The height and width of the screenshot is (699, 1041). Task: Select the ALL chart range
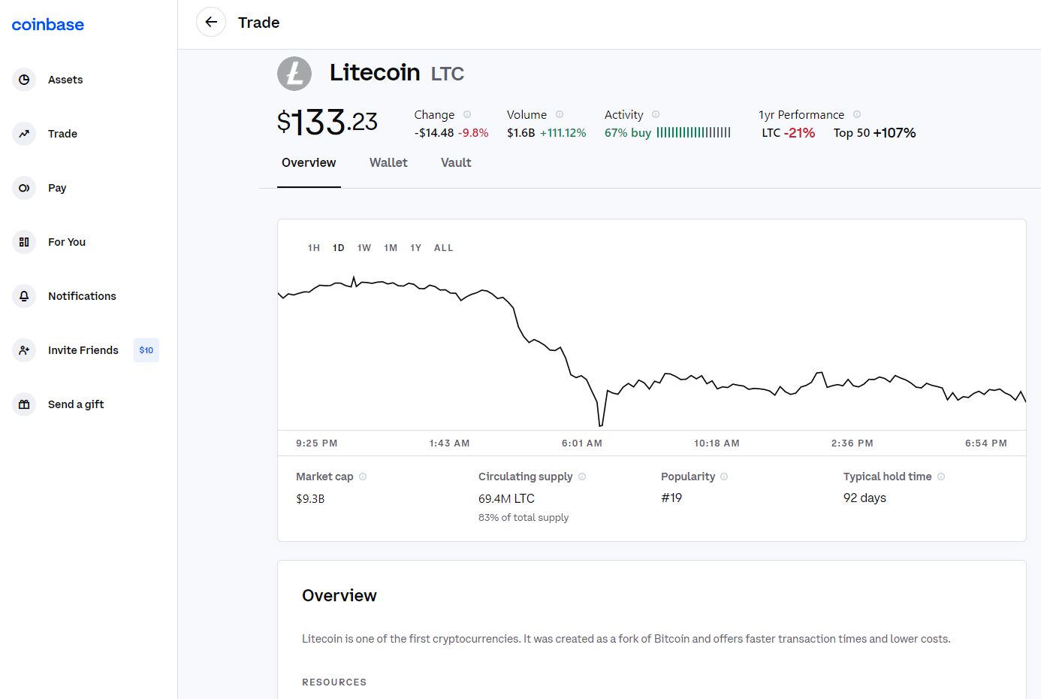[x=444, y=248]
